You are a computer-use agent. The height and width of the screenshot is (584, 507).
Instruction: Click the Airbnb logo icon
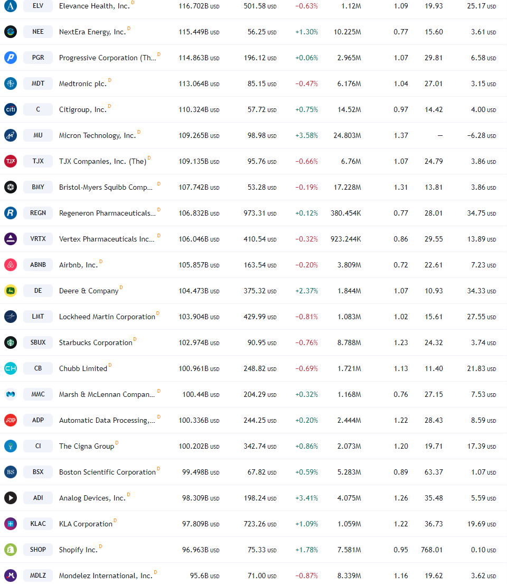11,264
